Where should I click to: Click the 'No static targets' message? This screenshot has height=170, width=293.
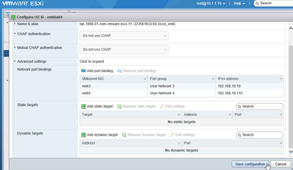pos(181,122)
